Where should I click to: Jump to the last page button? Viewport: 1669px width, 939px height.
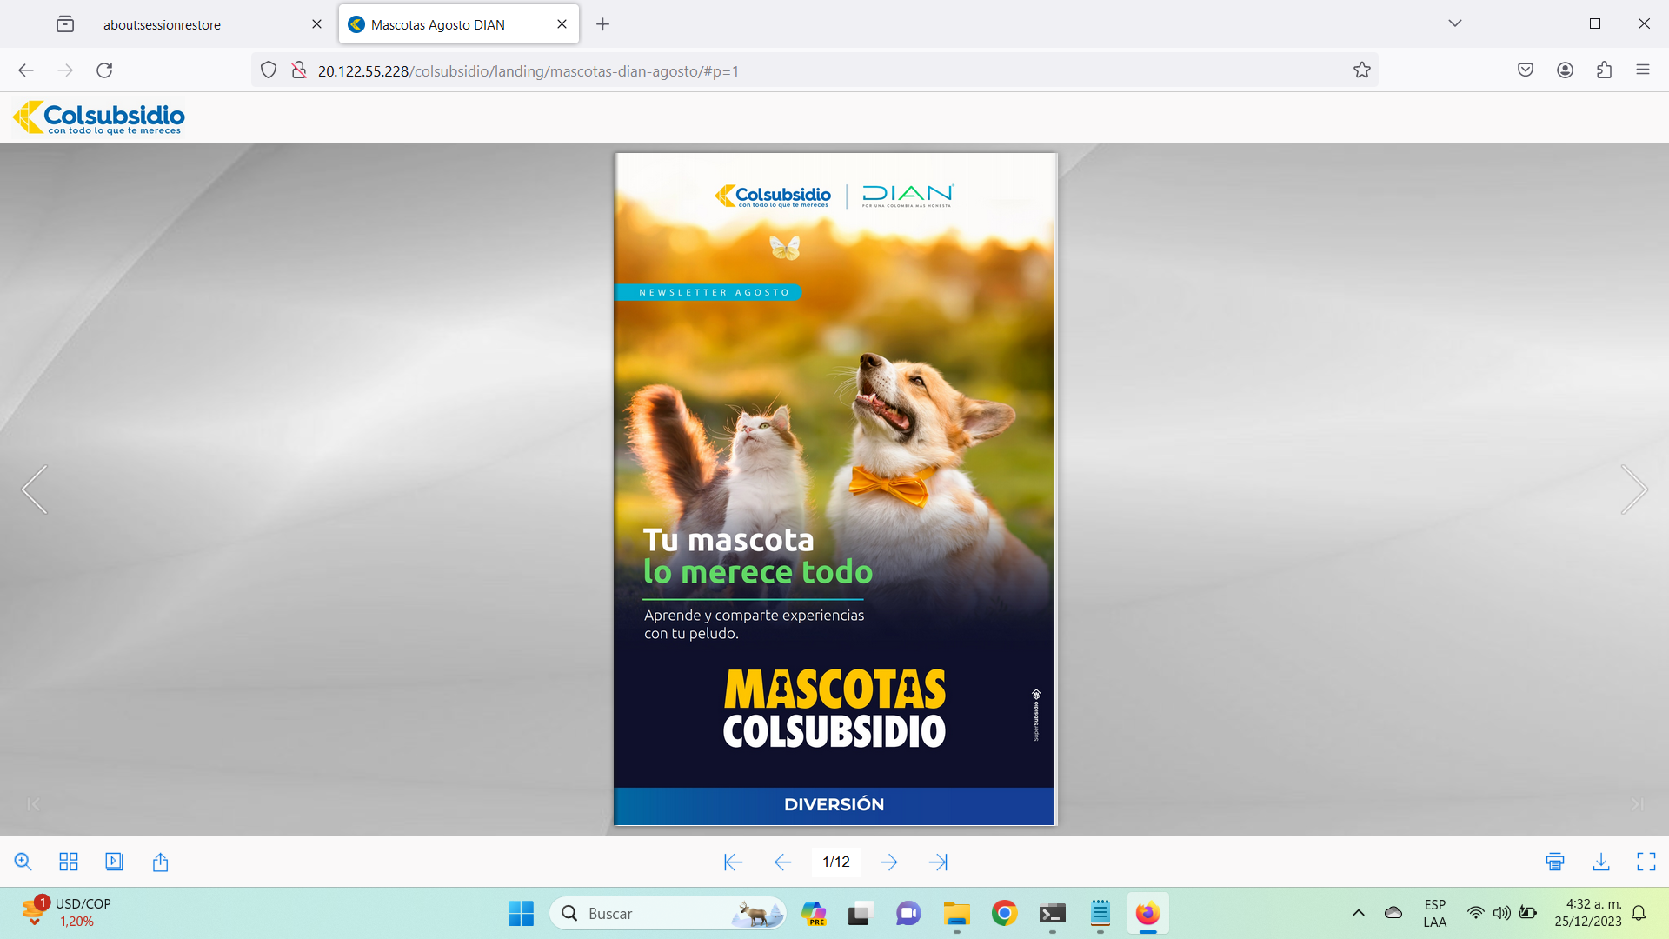point(938,862)
